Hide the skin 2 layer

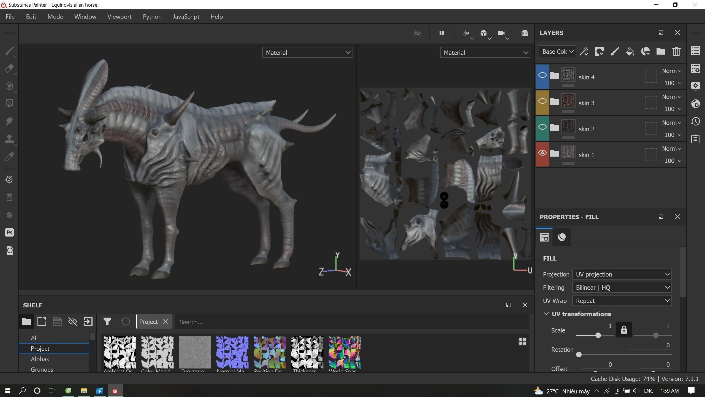click(542, 127)
